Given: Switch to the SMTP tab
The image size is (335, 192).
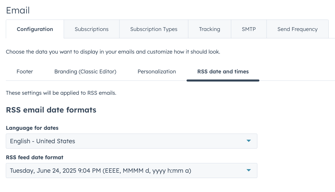Looking at the screenshot, I should click(x=249, y=29).
